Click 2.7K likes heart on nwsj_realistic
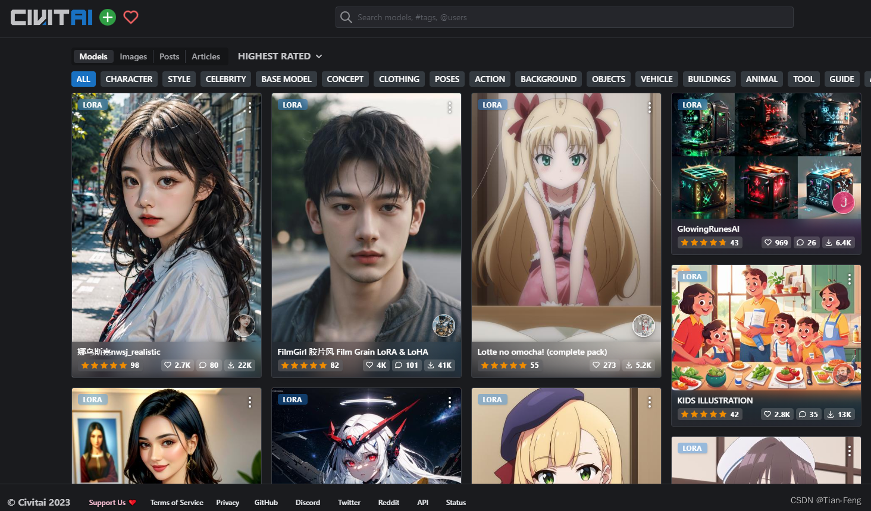The width and height of the screenshot is (871, 511). coord(177,365)
